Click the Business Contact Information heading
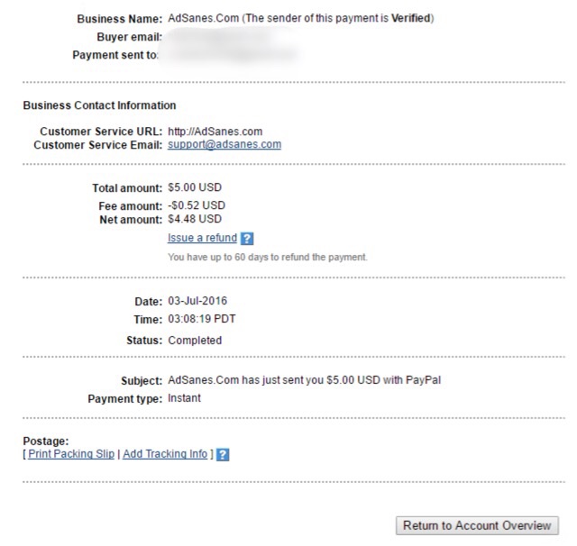 [x=99, y=105]
